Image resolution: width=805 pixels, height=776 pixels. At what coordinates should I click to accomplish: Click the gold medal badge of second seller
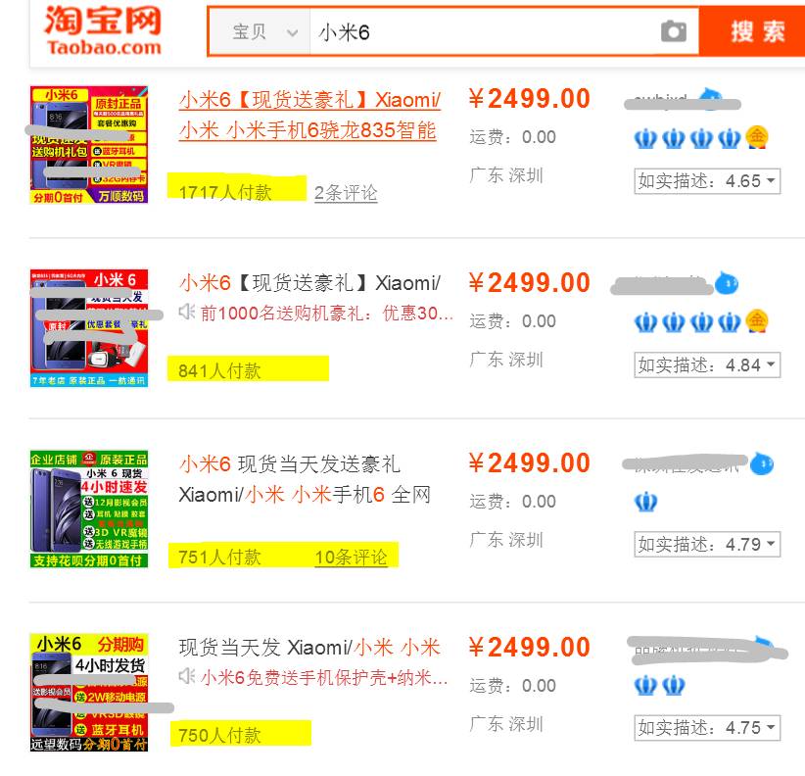click(x=757, y=321)
